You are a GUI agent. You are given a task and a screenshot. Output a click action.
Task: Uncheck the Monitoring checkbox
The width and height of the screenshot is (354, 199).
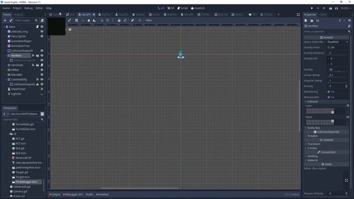pyautogui.click(x=329, y=92)
